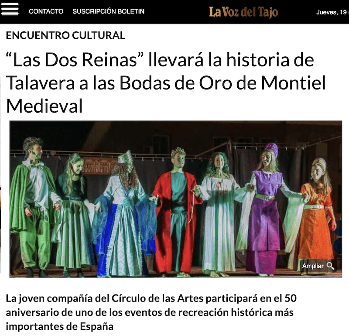Click the word Medieval ending the headline
The image size is (349, 336).
[44, 106]
